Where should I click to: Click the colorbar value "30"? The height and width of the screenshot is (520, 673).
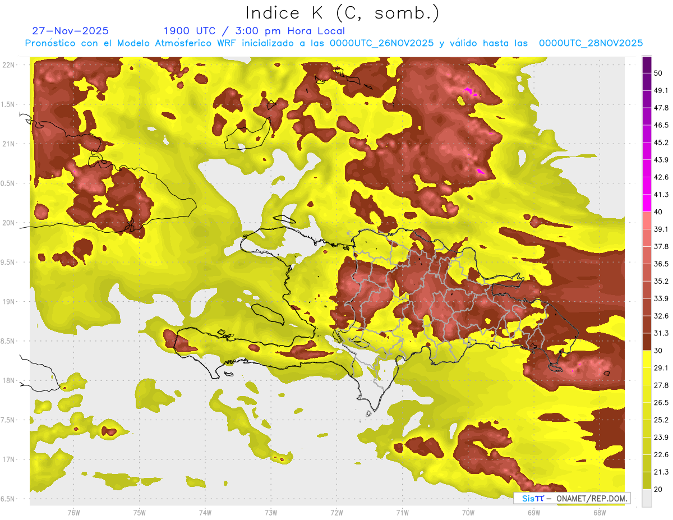tap(658, 351)
